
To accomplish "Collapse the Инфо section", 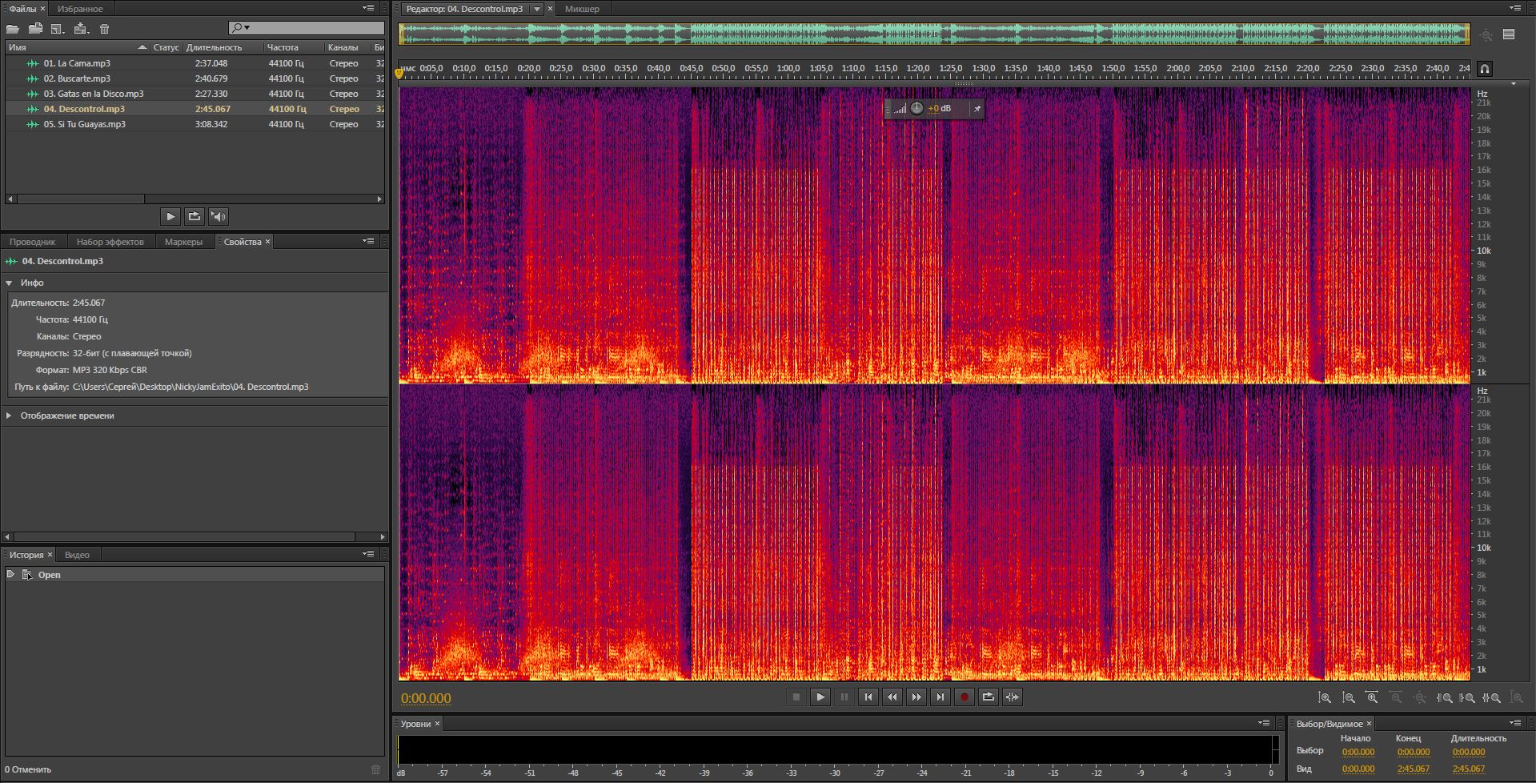I will [9, 283].
